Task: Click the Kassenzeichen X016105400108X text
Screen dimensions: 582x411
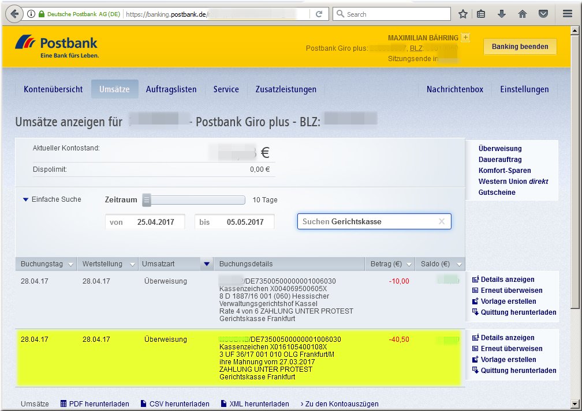Action: pos(273,347)
